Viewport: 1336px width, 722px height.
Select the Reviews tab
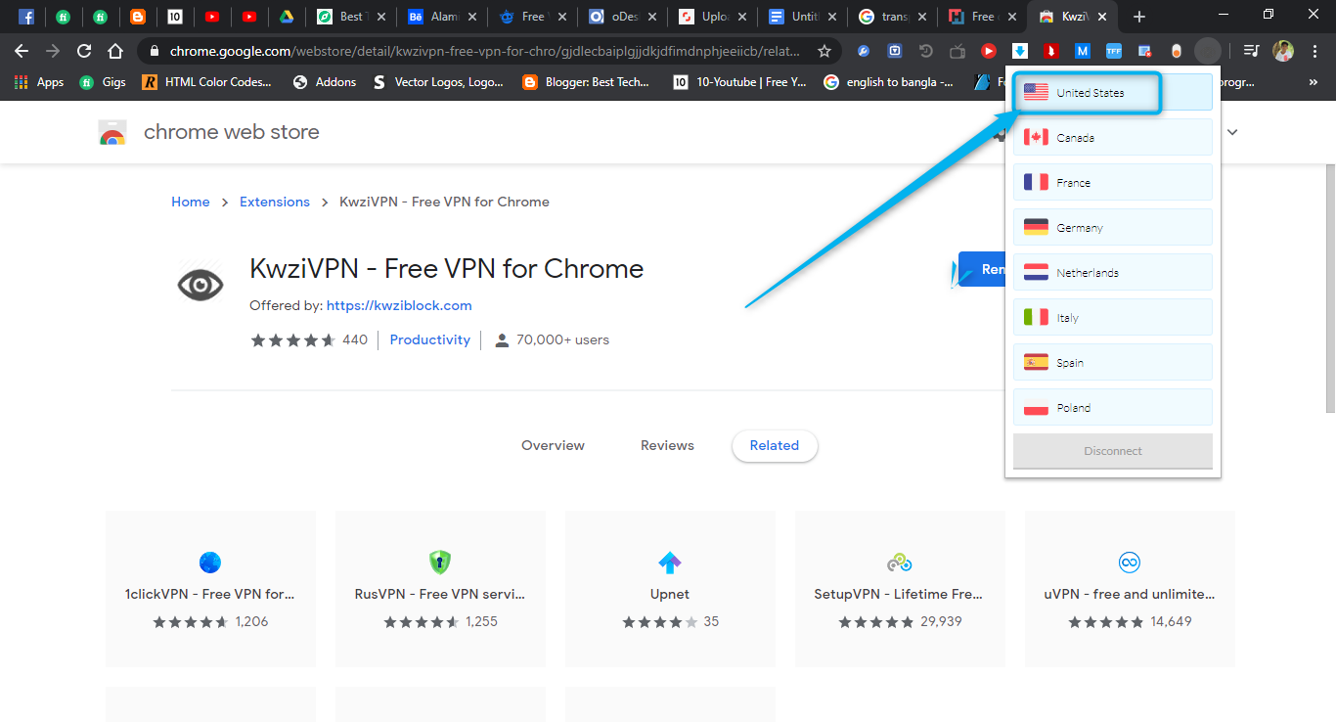tap(667, 445)
